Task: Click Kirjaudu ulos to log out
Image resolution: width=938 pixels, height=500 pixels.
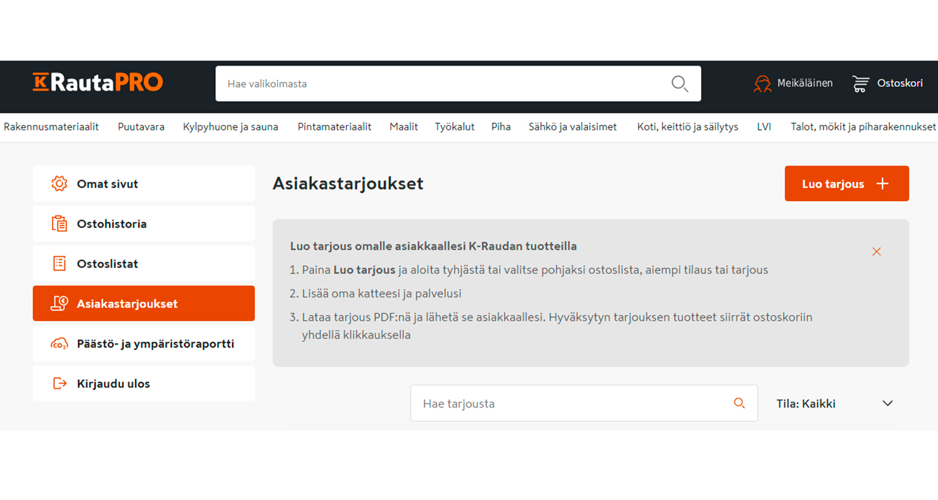Action: (x=144, y=384)
